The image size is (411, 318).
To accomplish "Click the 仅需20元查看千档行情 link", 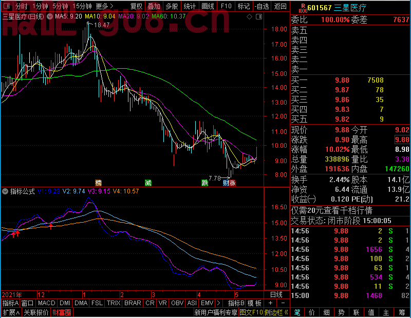I will [x=331, y=210].
